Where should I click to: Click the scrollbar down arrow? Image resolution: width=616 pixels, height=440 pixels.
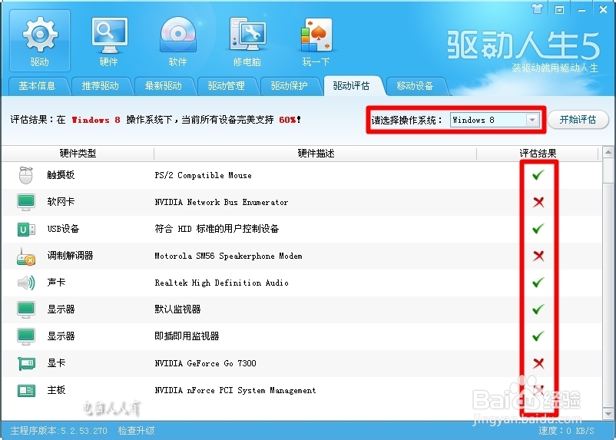coord(608,414)
